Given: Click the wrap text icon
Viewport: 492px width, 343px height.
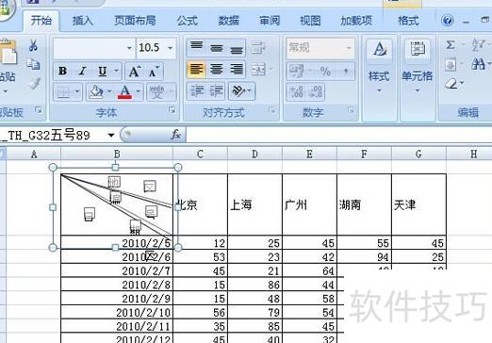Looking at the screenshot, I should (x=258, y=48).
